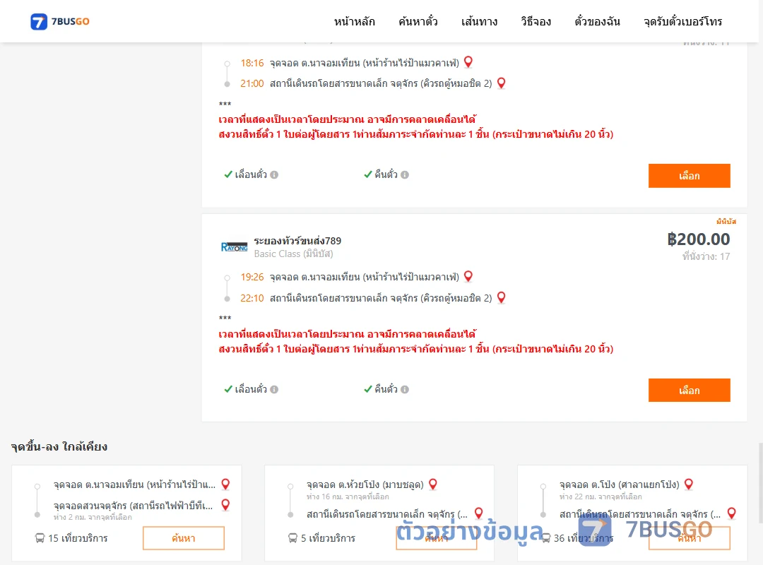The width and height of the screenshot is (763, 565).
Task: Click map pin beside 21:00 arrival station
Action: 501,83
